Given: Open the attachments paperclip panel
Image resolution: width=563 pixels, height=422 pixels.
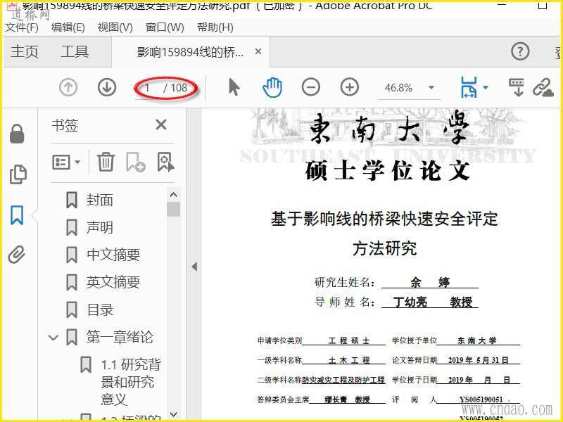Looking at the screenshot, I should (x=17, y=255).
